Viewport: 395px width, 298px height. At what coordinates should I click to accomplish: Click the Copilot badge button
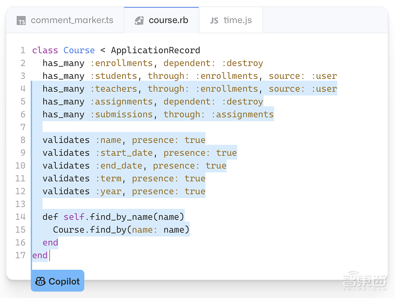pyautogui.click(x=58, y=281)
